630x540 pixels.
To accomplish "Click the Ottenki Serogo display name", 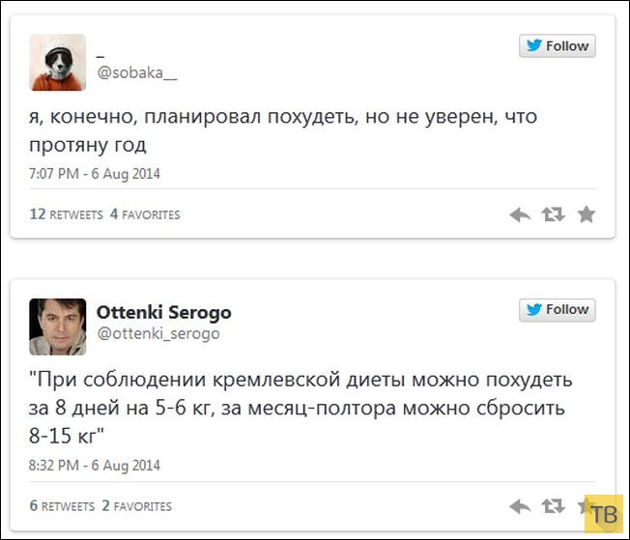I will (163, 313).
